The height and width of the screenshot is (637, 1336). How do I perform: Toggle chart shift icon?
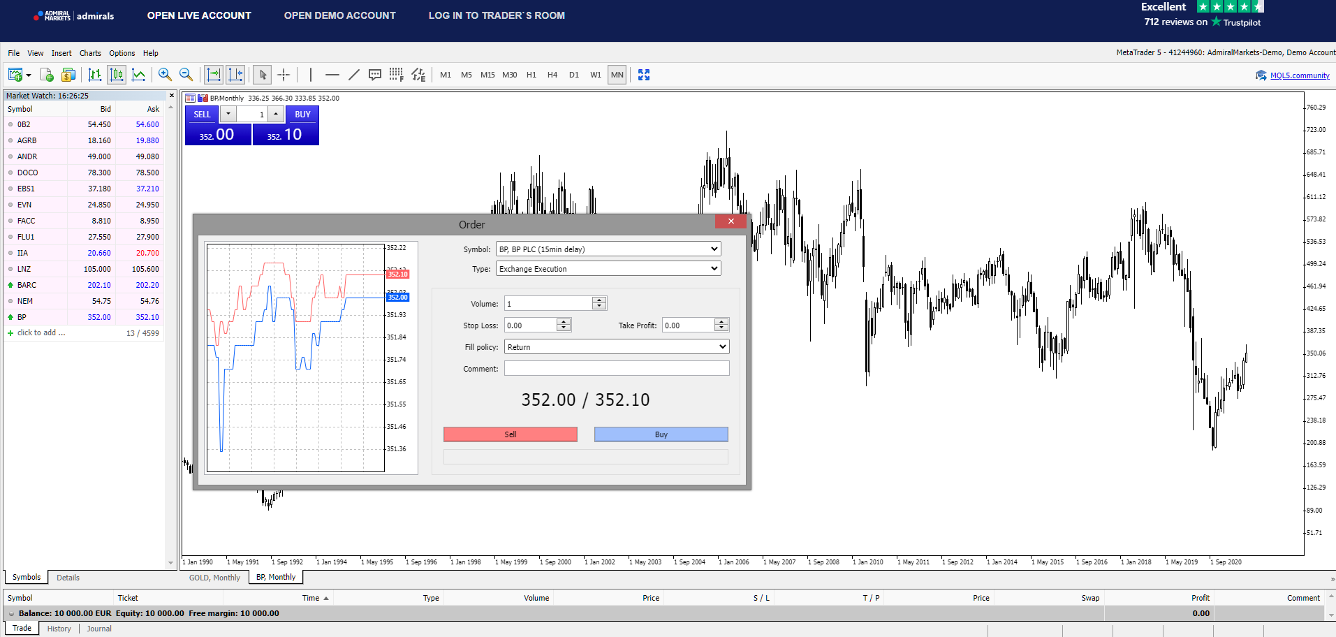[x=235, y=75]
